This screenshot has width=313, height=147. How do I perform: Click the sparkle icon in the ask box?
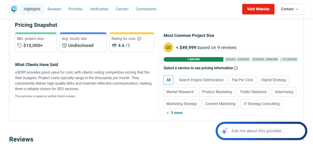click(225, 131)
